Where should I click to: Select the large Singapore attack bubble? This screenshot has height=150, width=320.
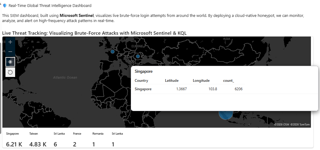(226, 115)
